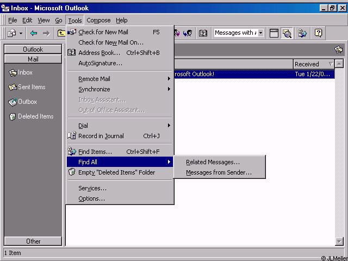Image resolution: width=348 pixels, height=261 pixels.
Task: Choose Check for New Mail On...
Action: [120, 42]
